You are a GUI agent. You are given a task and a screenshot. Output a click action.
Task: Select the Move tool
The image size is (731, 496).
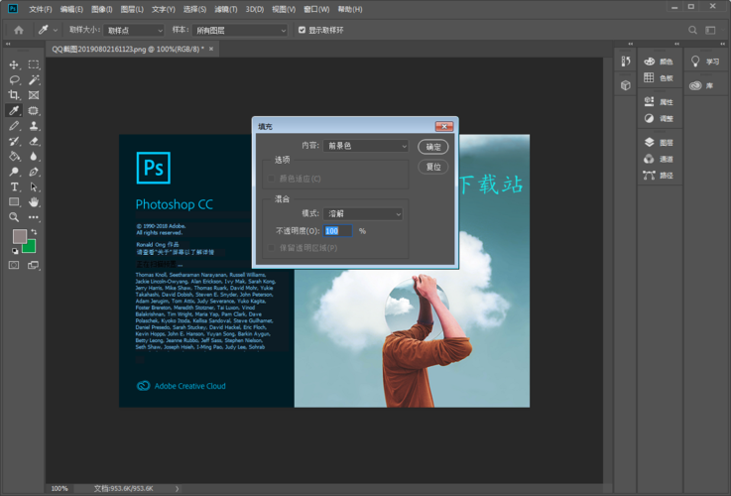14,64
